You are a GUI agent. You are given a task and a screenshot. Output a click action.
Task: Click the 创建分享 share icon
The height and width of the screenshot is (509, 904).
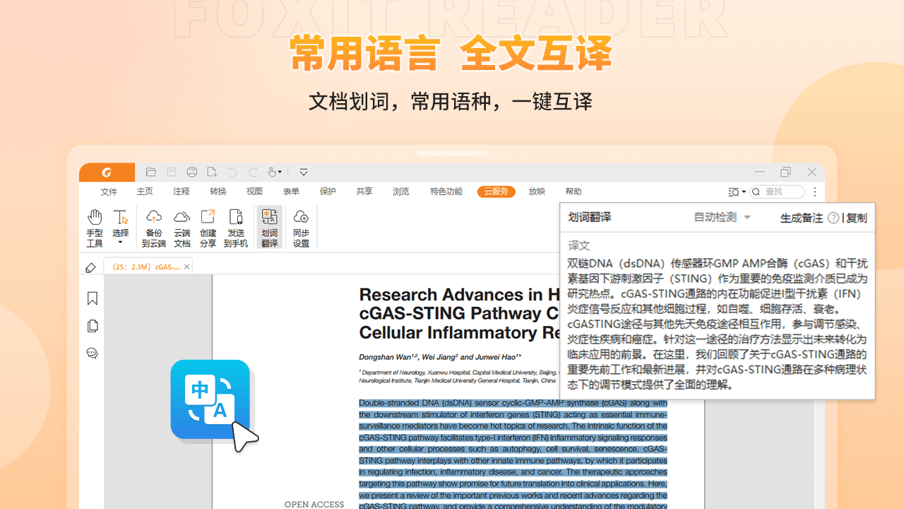pos(208,227)
